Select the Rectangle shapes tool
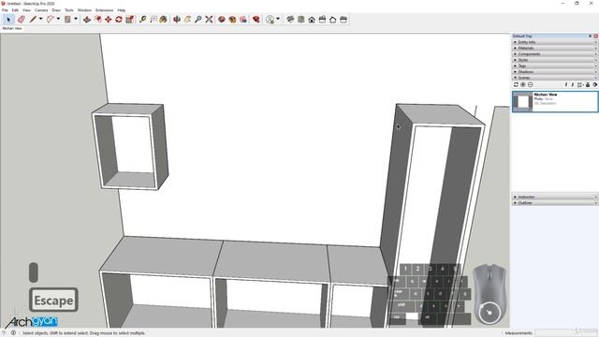 click(67, 19)
